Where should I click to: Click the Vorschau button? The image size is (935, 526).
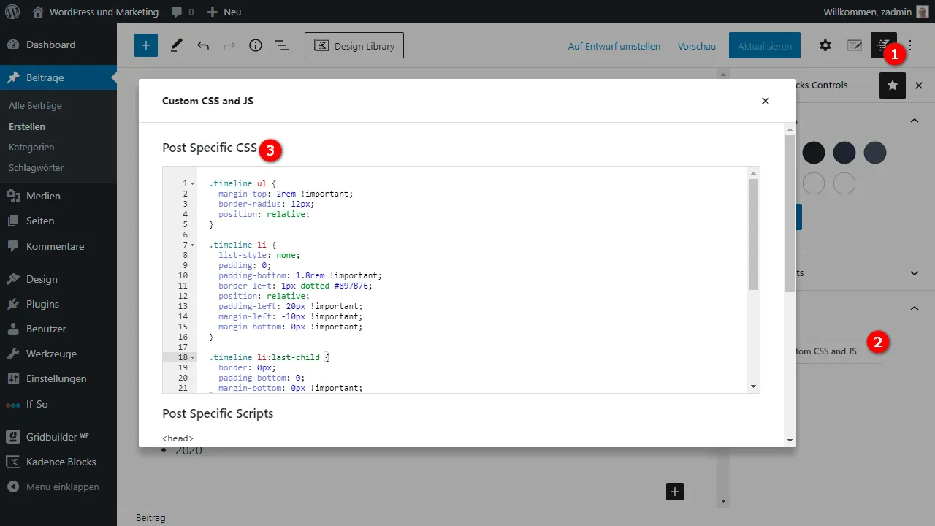(x=697, y=46)
